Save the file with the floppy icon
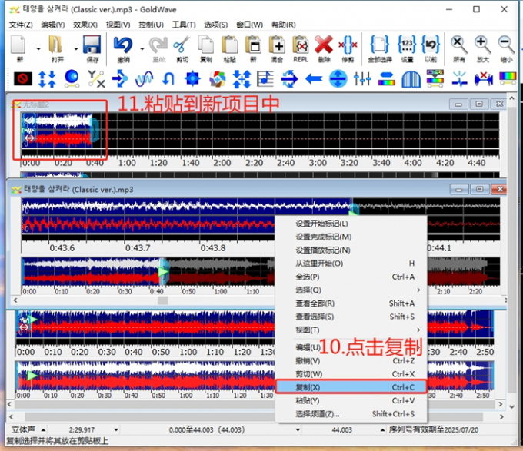Viewport: 523px width, 451px height. [92, 48]
